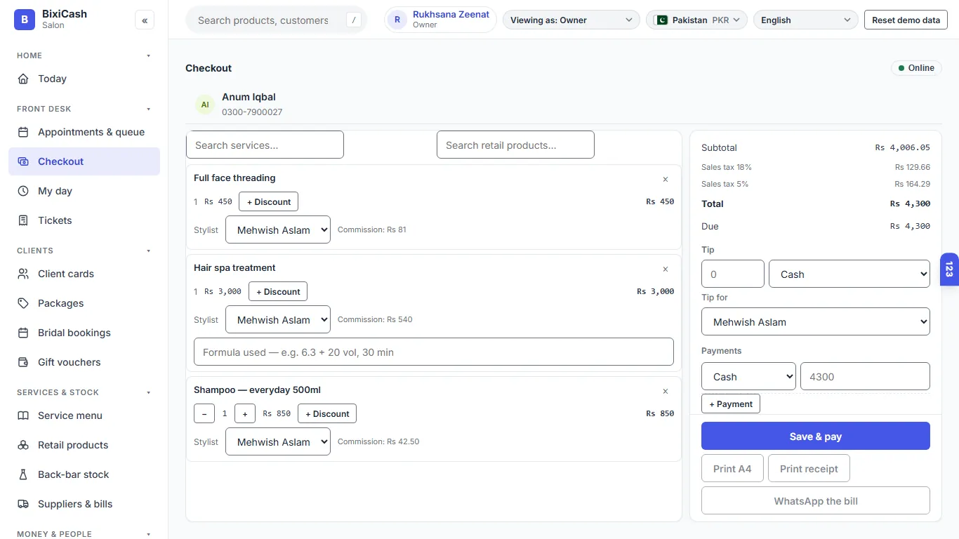Collapse the CLIENTS sidebar section
This screenshot has width=959, height=539.
148,251
